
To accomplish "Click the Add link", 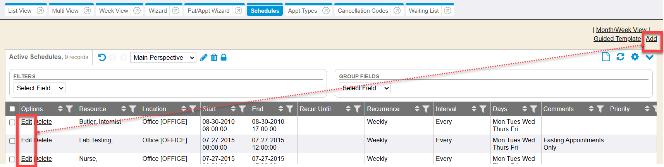I will 651,39.
